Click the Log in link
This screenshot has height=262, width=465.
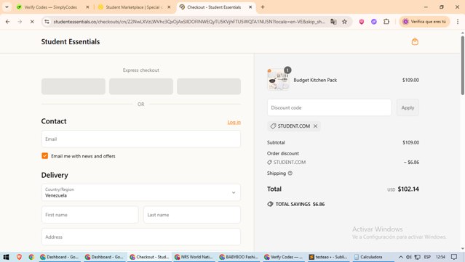tap(234, 122)
